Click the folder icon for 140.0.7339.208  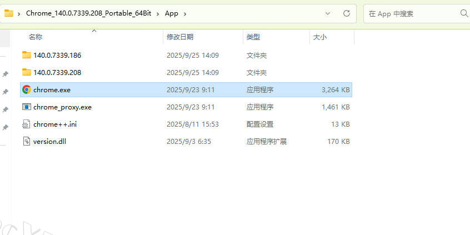tap(26, 72)
